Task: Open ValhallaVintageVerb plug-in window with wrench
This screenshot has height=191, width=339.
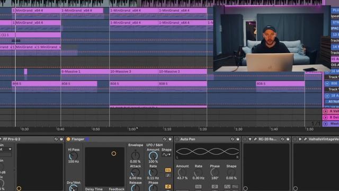Action: click(305, 139)
